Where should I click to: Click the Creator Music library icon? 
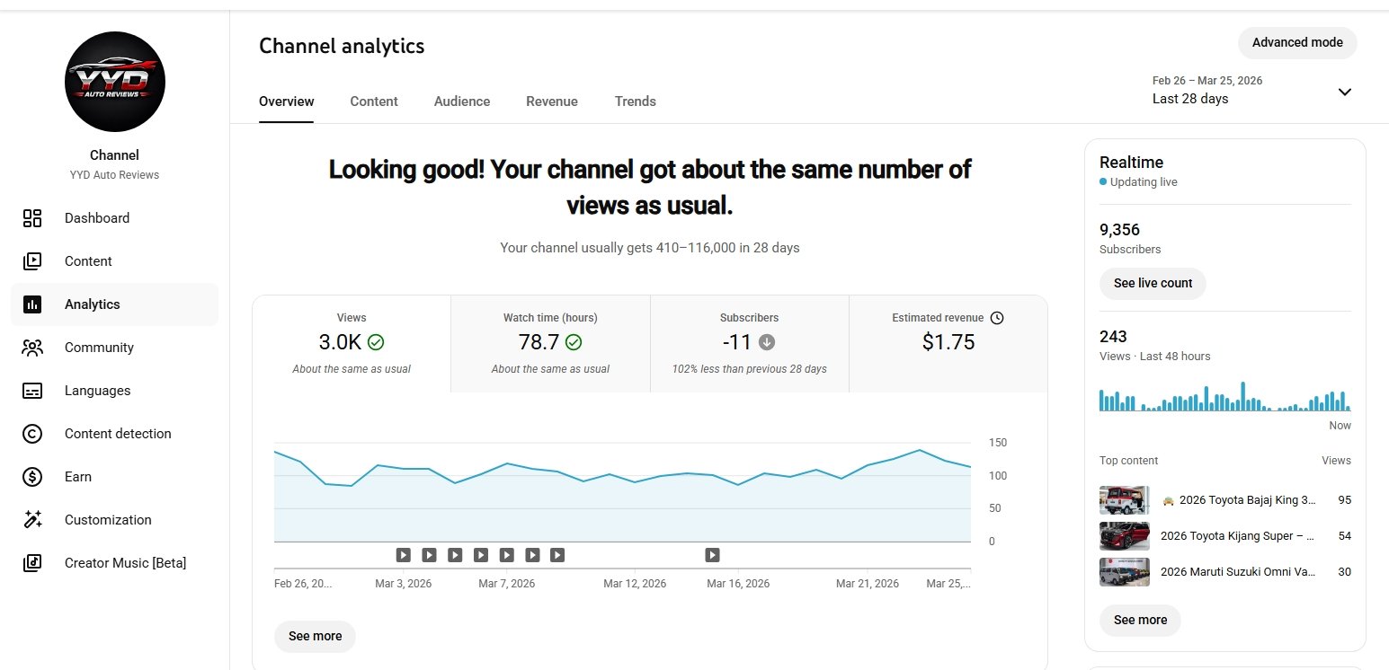(32, 563)
